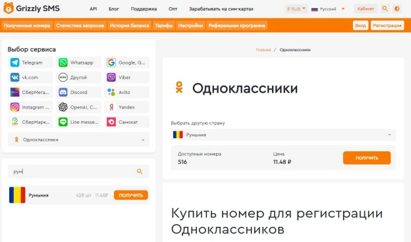The height and width of the screenshot is (242, 411).
Task: Pick the Viber service icon
Action: 111,78
